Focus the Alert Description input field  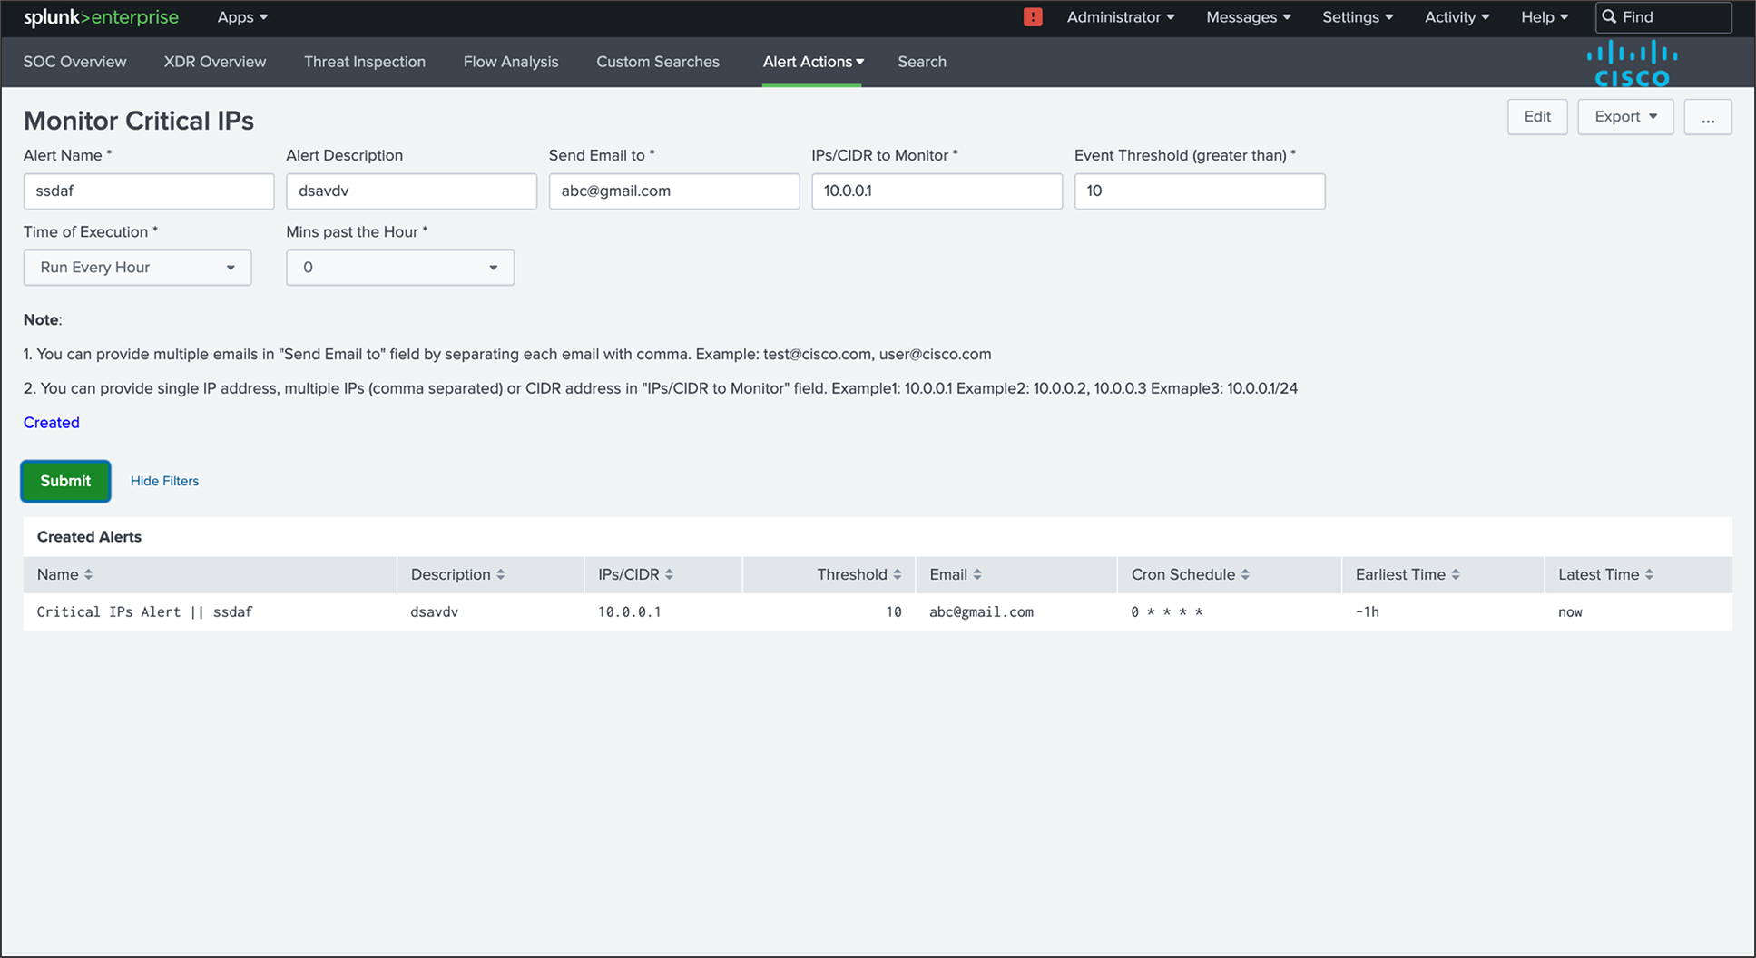click(x=412, y=191)
